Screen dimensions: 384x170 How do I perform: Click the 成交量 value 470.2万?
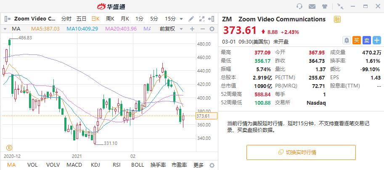[371, 52]
